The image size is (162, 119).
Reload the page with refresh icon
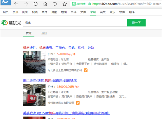tap(35, 4)
